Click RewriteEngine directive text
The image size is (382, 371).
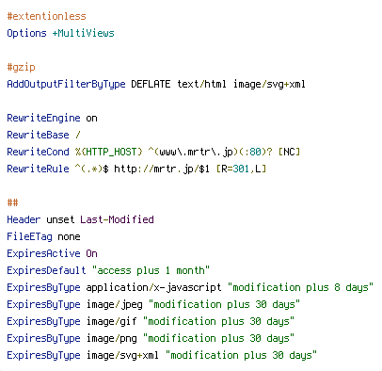(43, 118)
